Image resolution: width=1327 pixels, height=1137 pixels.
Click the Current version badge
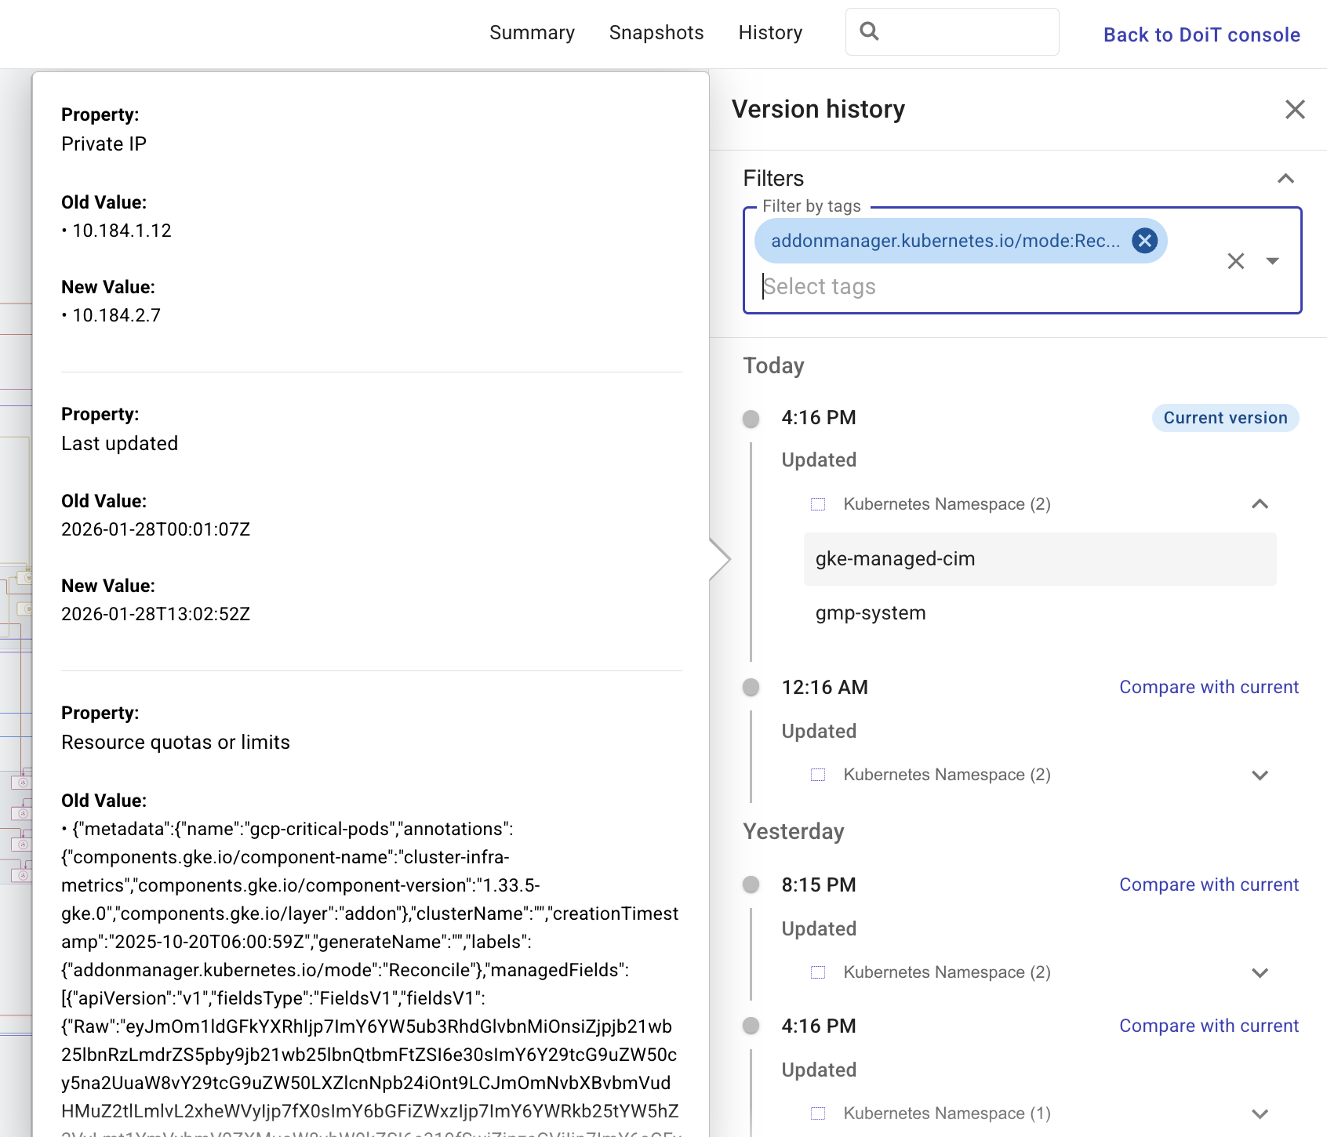click(1224, 418)
